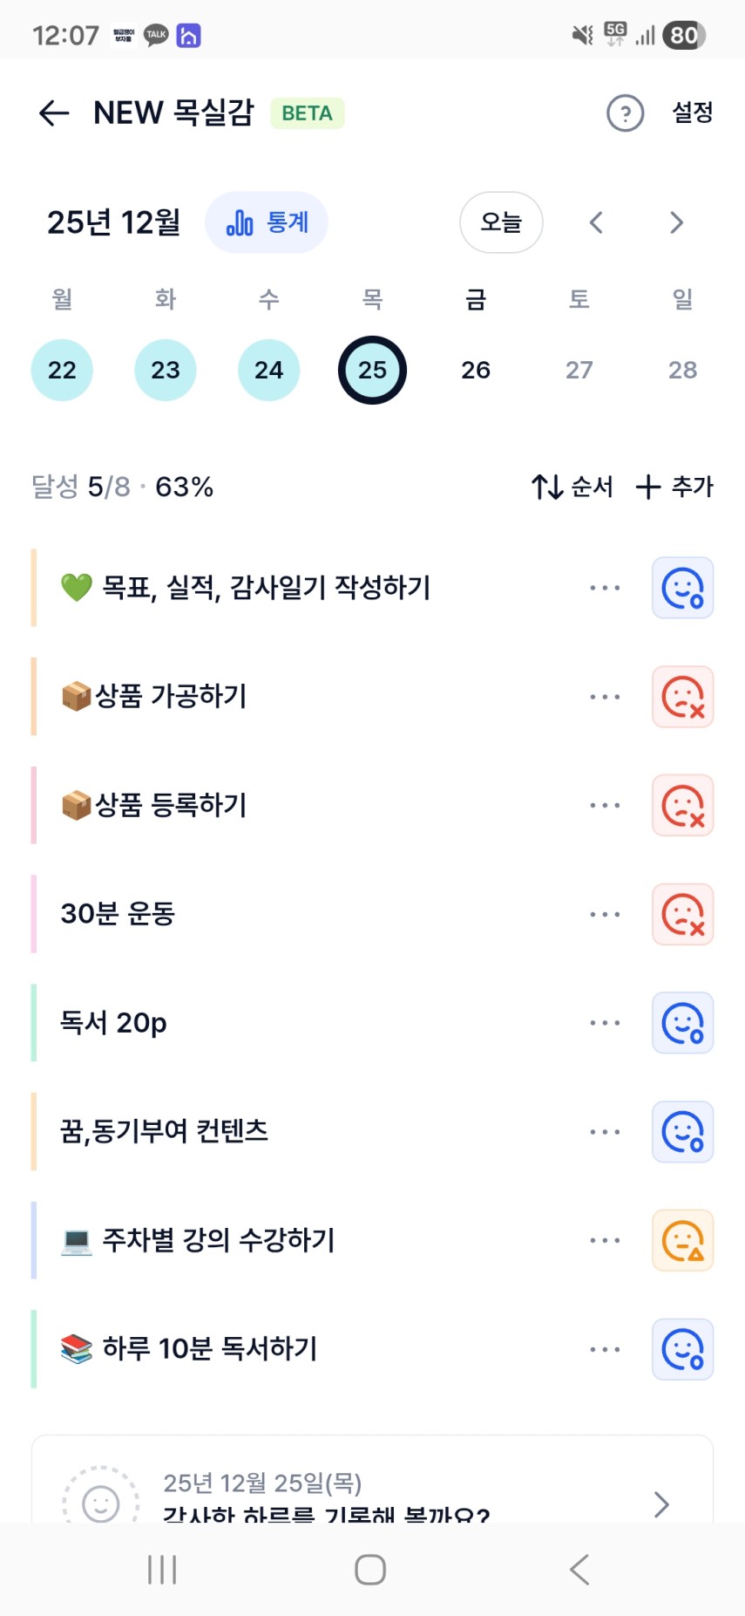The image size is (745, 1616).
Task: Toggle status face for 목표, 실적, 감사일기 작성하기
Action: (682, 588)
